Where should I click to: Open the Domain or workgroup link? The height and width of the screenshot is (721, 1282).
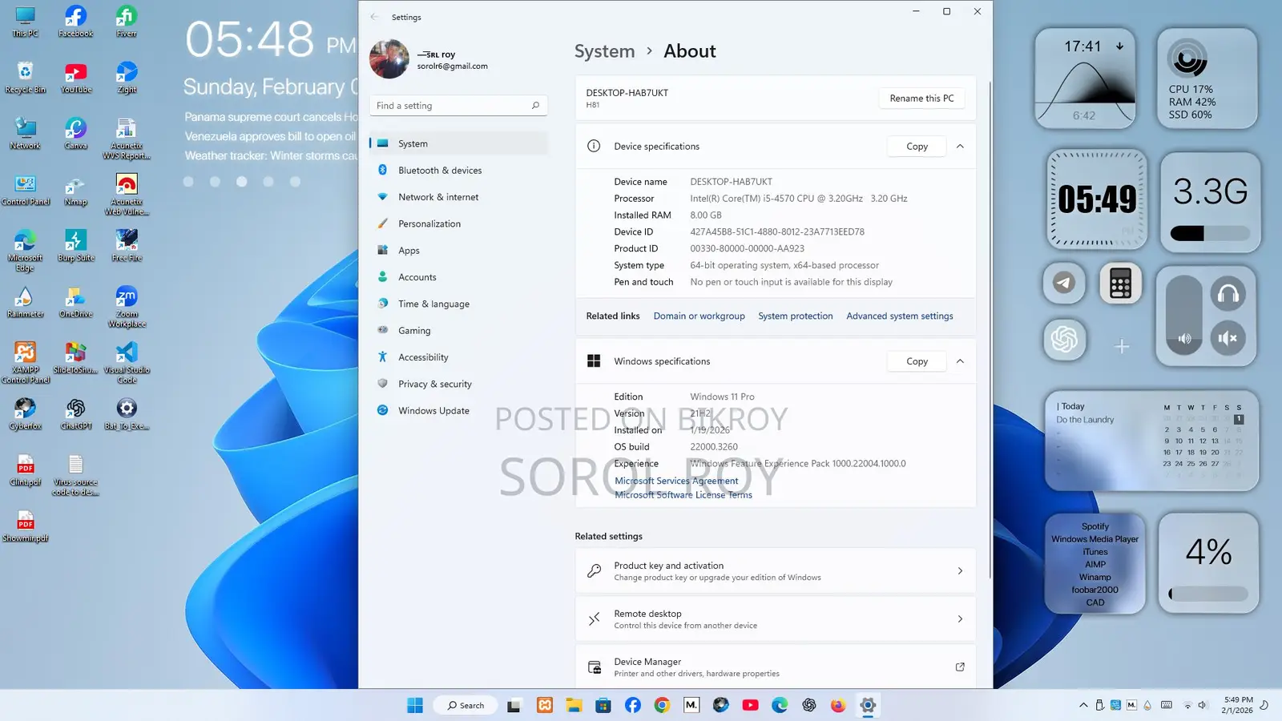click(699, 316)
